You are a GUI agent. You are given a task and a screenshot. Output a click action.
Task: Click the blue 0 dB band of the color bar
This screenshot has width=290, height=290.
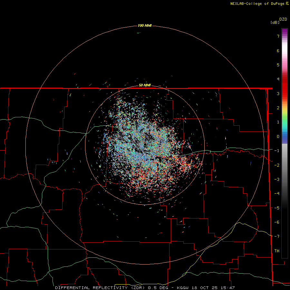pyautogui.click(x=285, y=137)
